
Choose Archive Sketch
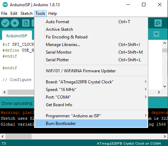(x=91, y=29)
